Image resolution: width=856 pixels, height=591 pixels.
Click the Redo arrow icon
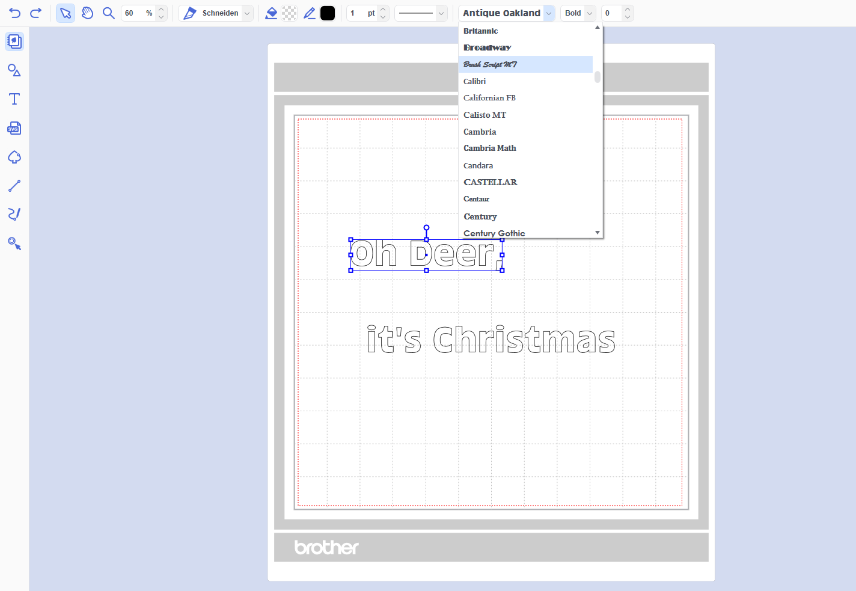36,13
